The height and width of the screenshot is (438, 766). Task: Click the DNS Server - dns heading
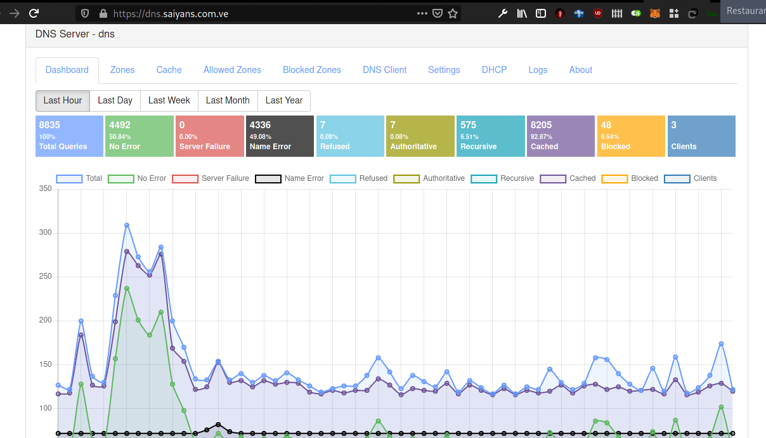[75, 34]
